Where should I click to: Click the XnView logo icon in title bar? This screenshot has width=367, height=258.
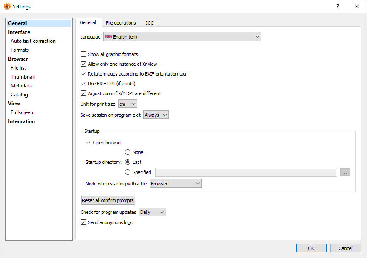point(7,7)
